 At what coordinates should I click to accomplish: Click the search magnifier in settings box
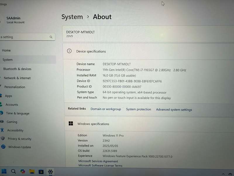51,37
